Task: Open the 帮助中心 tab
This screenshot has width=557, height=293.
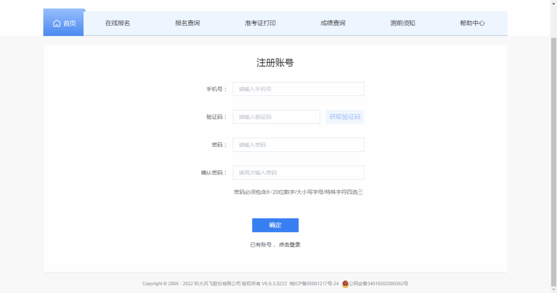Action: coord(472,23)
